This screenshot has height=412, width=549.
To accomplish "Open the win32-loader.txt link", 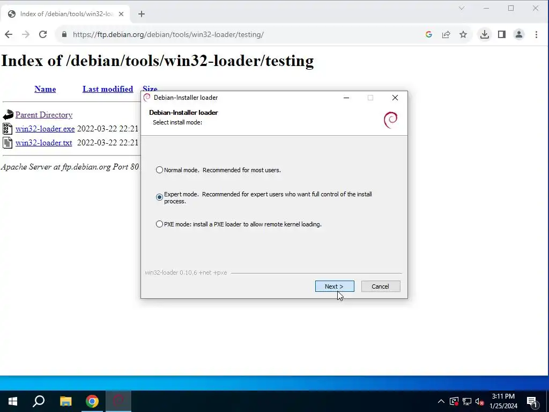I will pos(43,143).
